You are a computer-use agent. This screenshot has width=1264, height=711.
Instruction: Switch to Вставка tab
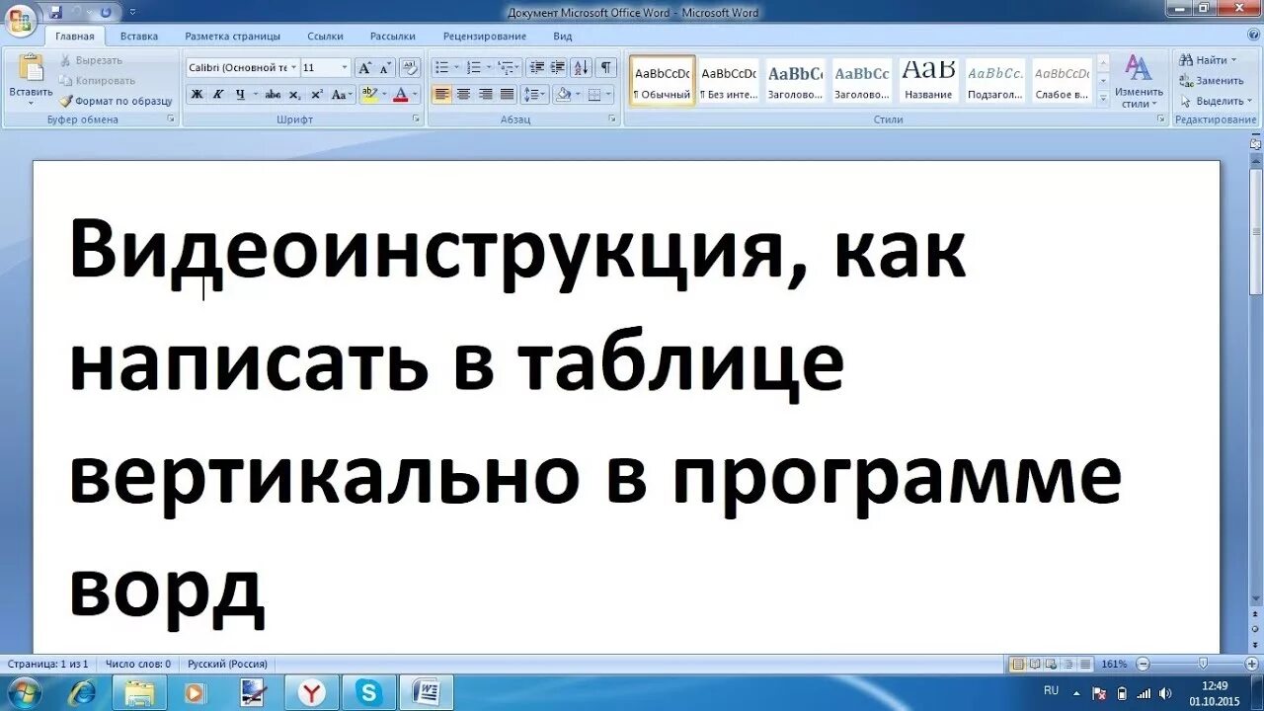139,37
